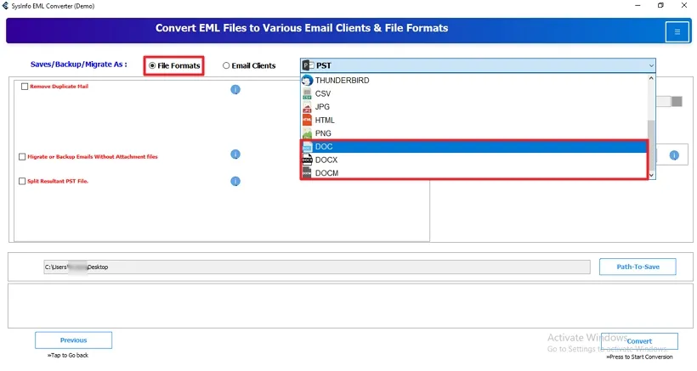Choose DOC from the format list
Image resolution: width=697 pixels, height=371 pixels.
pos(473,146)
